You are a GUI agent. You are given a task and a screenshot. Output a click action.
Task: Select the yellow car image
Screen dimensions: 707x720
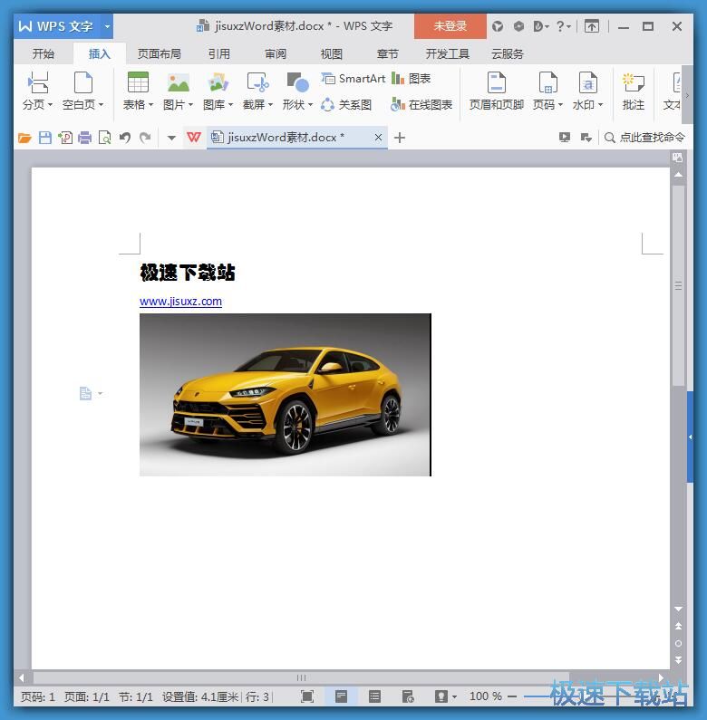click(x=285, y=395)
